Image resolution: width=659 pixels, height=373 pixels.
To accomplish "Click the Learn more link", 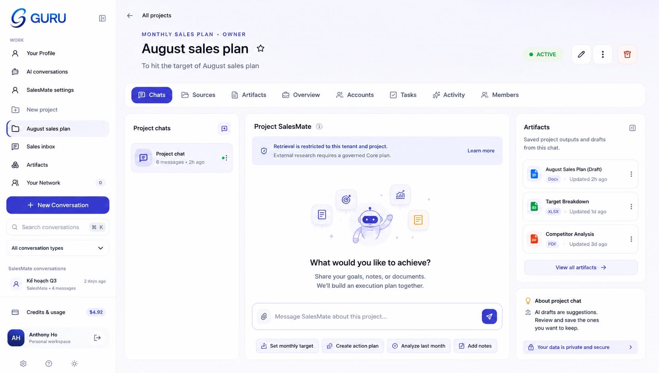I will pyautogui.click(x=481, y=151).
